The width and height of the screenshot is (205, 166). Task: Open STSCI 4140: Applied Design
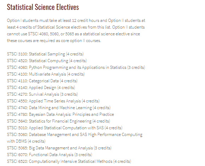41,88
